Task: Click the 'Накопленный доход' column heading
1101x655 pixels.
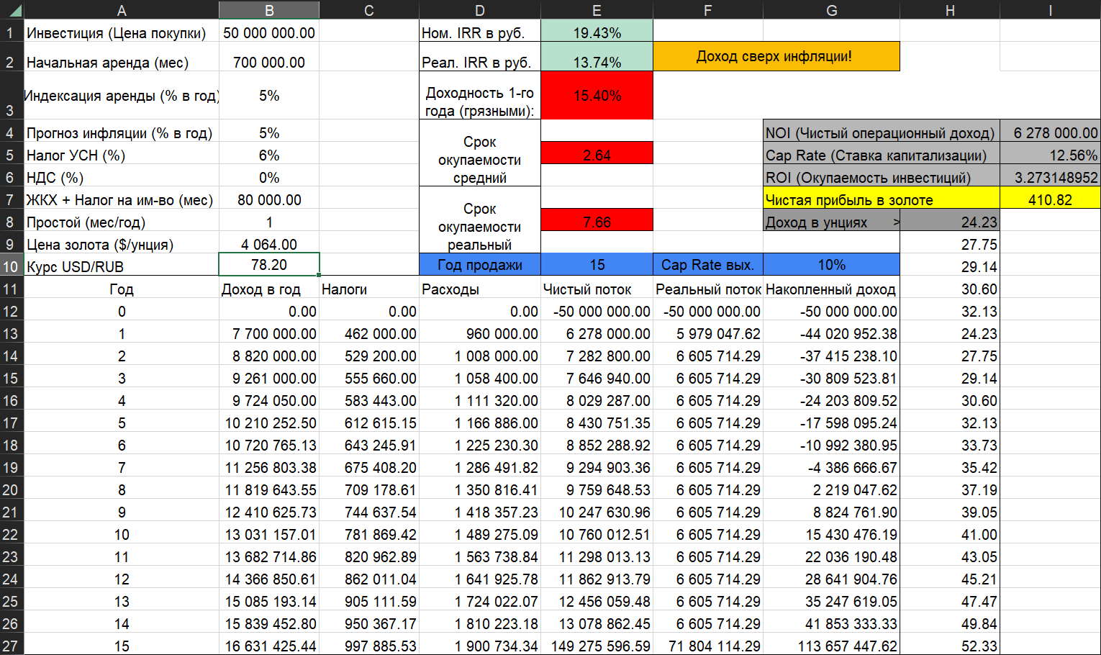Action: (x=831, y=289)
